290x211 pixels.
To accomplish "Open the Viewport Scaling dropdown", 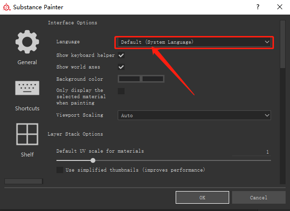I will (x=194, y=116).
